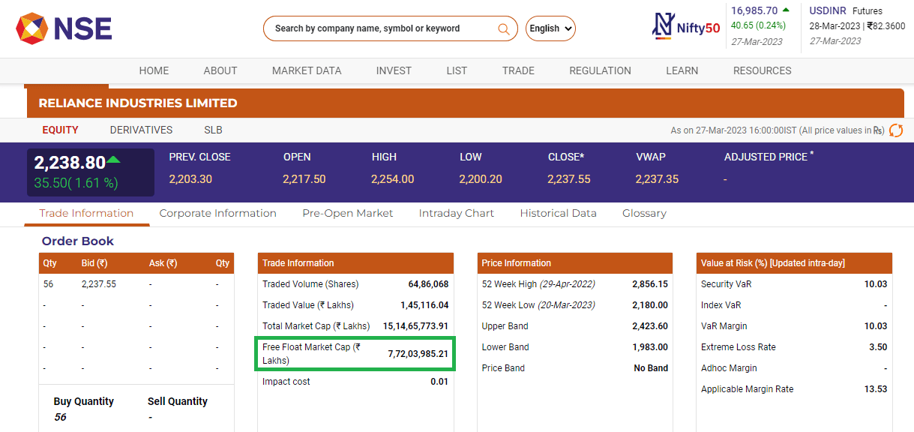Click the USDINR Futures ticker
914x432 pixels.
(846, 11)
